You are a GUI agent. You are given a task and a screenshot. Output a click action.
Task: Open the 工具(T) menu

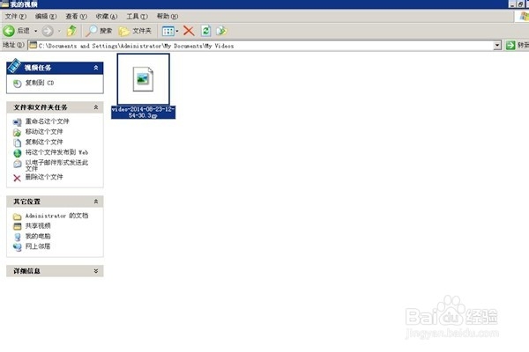(137, 16)
